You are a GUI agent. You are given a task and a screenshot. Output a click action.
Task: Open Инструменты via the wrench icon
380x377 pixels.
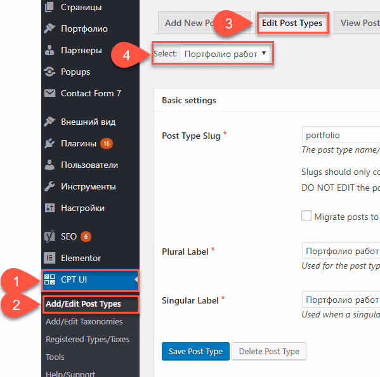point(49,186)
